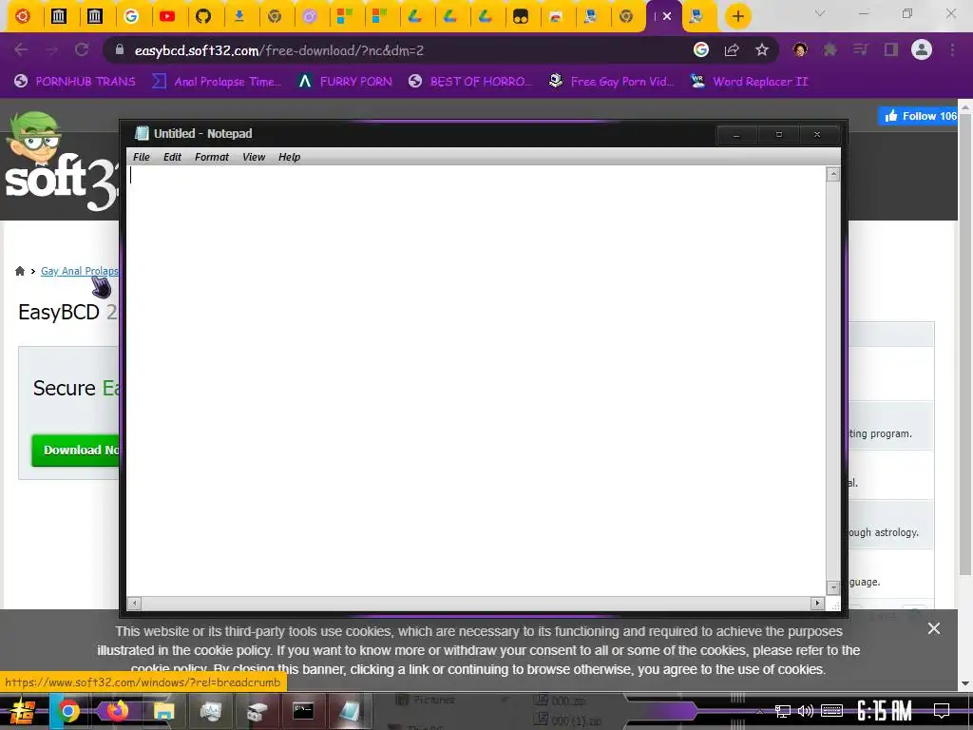Open Chrome from the taskbar
This screenshot has height=730, width=973.
pyautogui.click(x=68, y=711)
